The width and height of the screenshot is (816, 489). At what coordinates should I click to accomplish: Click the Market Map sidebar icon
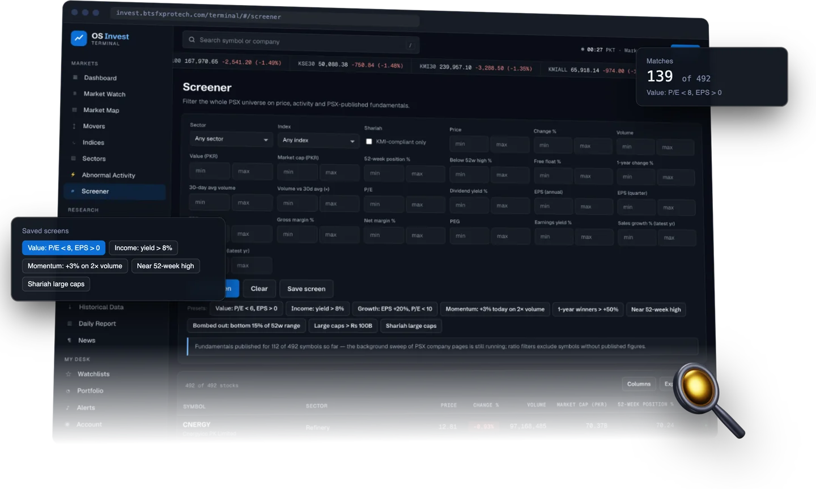tap(74, 110)
